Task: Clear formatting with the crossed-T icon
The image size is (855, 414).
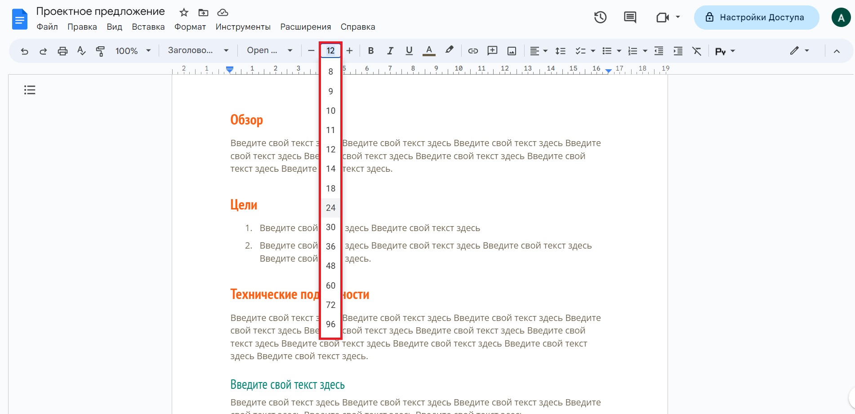Action: point(697,51)
